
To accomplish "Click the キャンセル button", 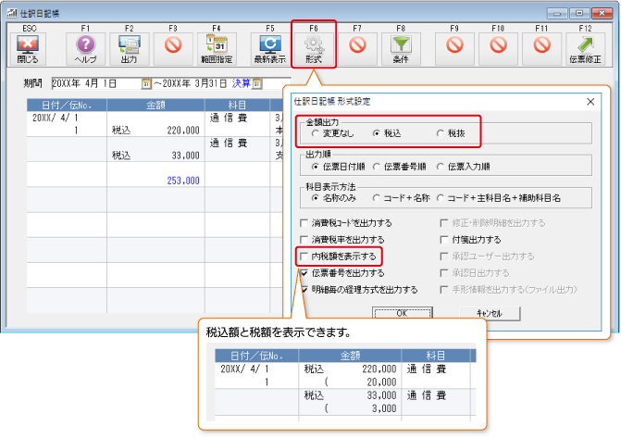I will point(490,313).
